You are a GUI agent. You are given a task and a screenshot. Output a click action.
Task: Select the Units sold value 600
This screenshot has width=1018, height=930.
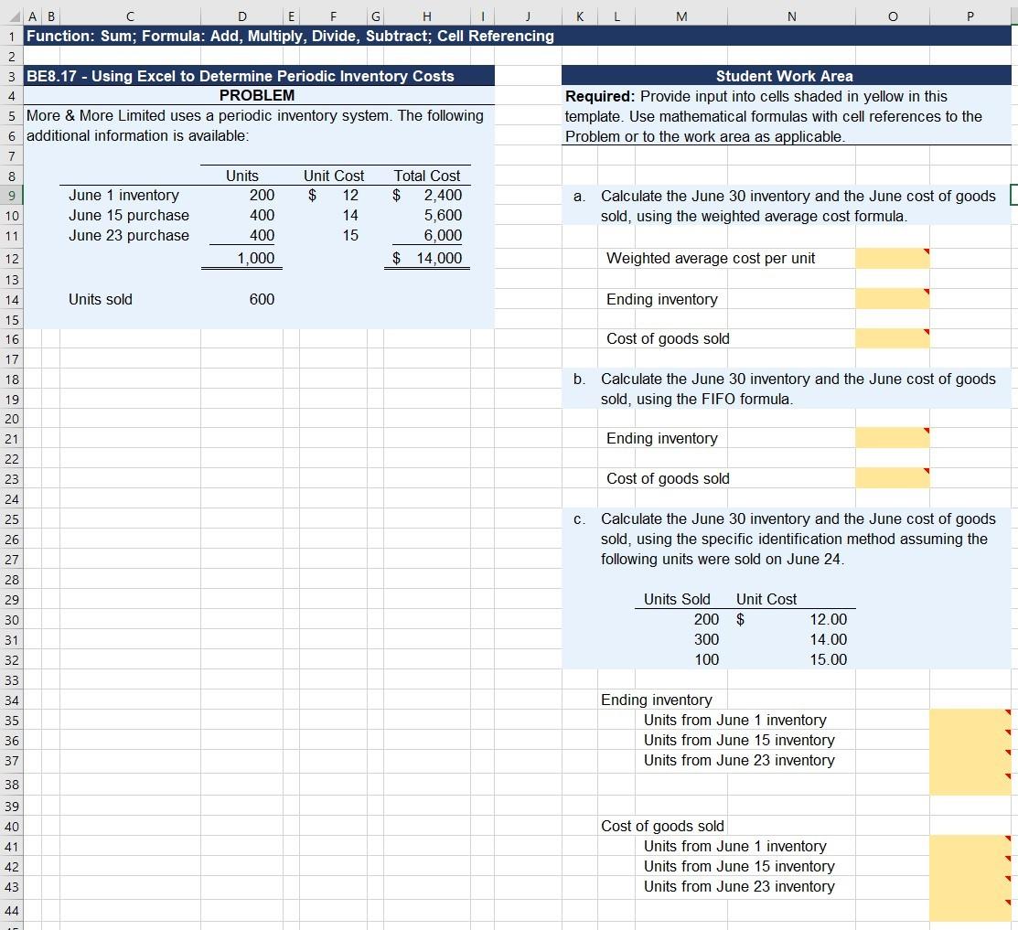tap(242, 299)
